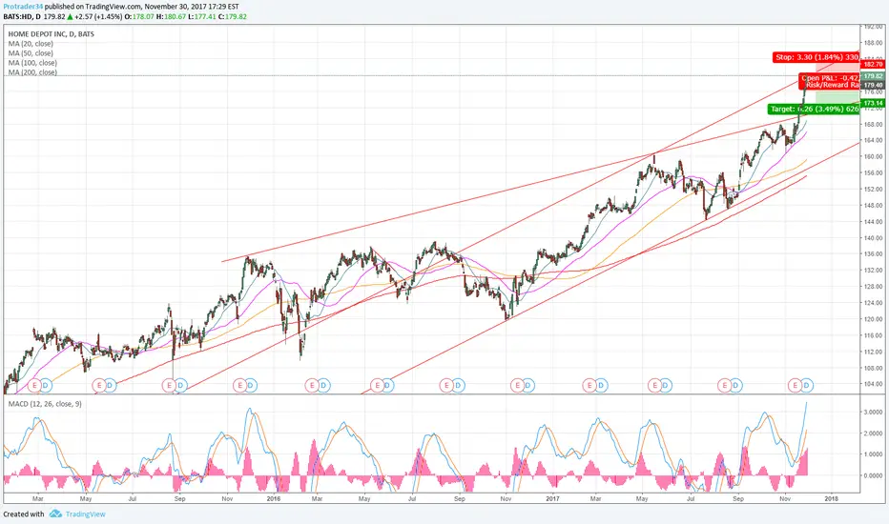Image resolution: width=889 pixels, height=524 pixels.
Task: Open the dividend D marker of Nov 2016
Action: 527,386
